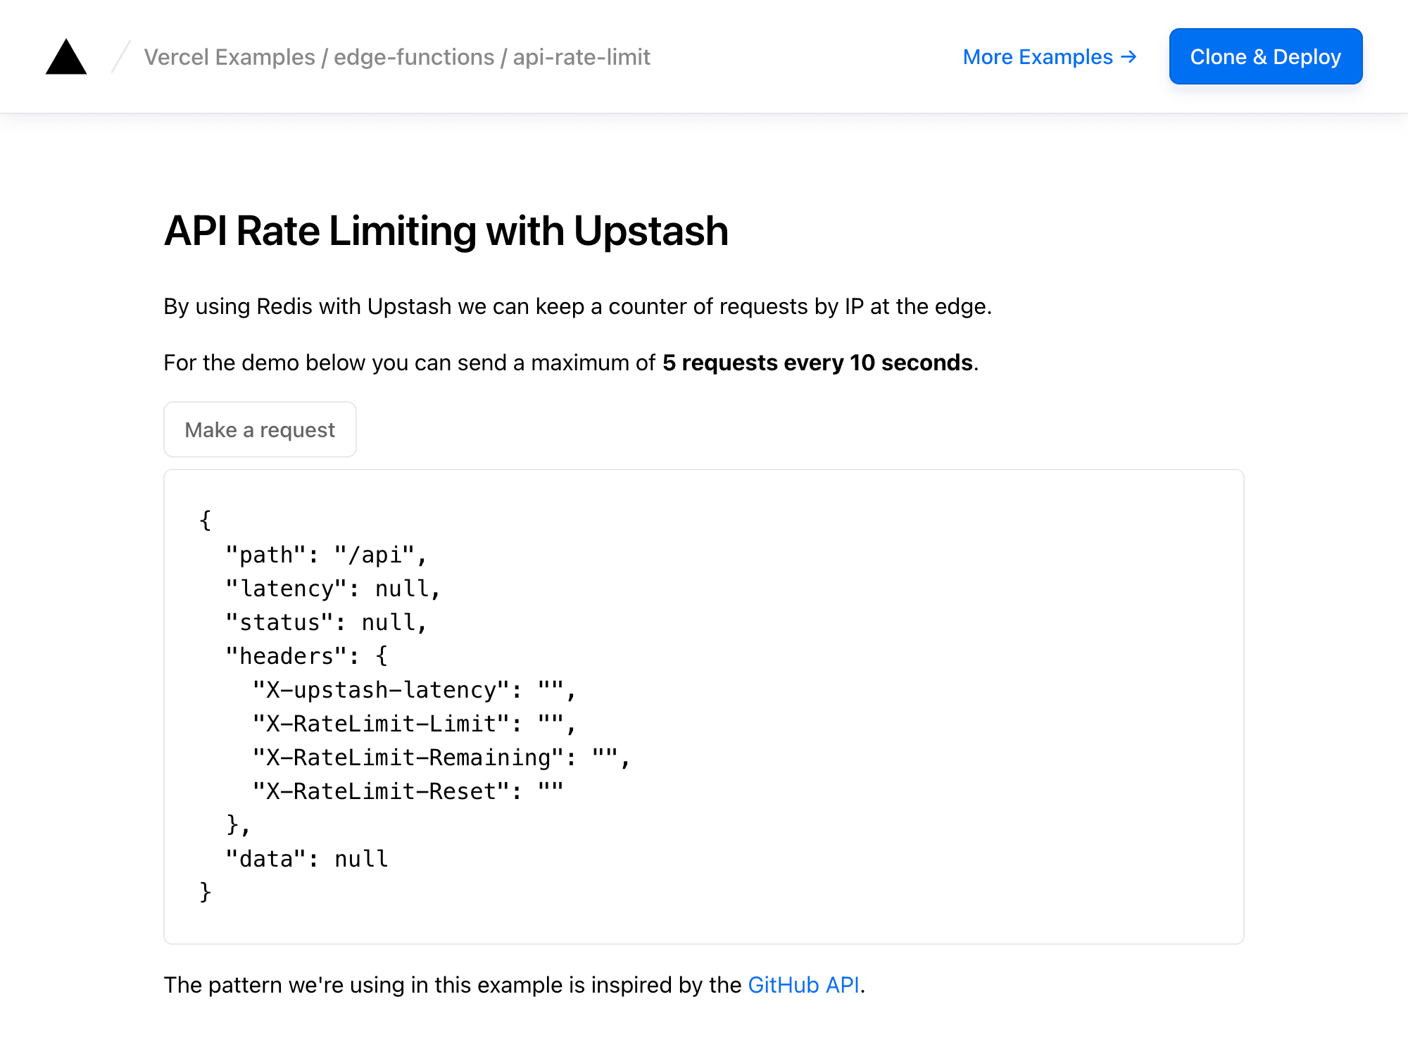Select the api-rate-limit breadcrumb entry
The image size is (1408, 1056).
(x=581, y=56)
